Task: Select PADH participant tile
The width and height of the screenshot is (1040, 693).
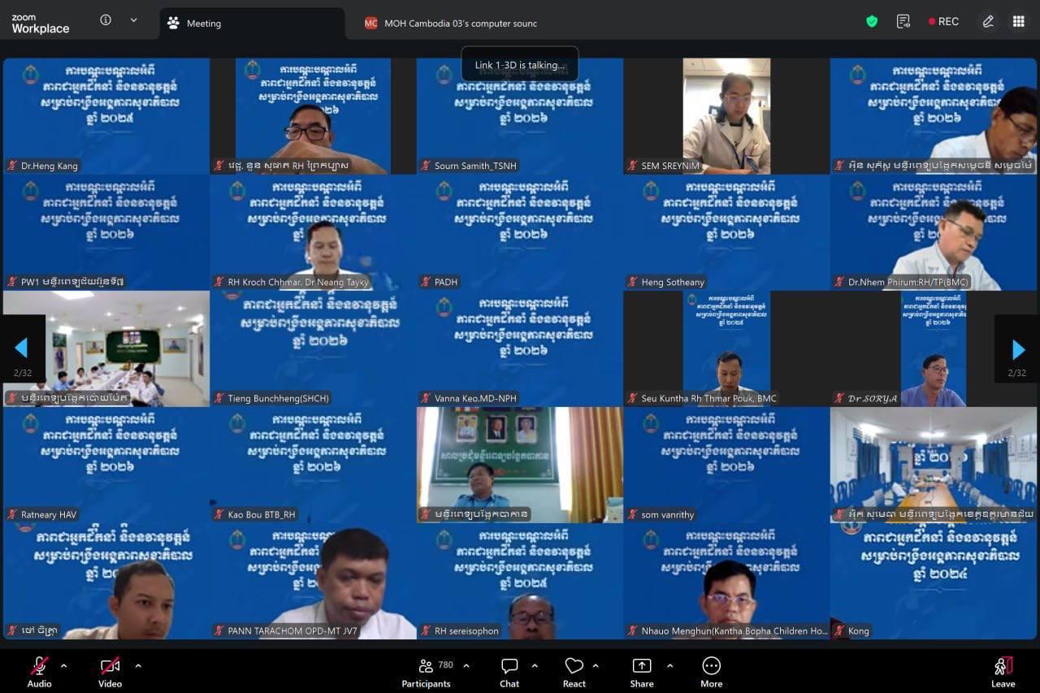Action: click(520, 232)
